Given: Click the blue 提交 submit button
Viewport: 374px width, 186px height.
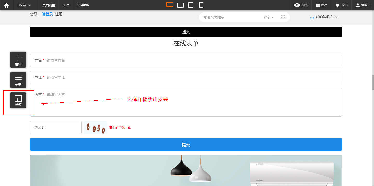Looking at the screenshot, I should (x=186, y=144).
